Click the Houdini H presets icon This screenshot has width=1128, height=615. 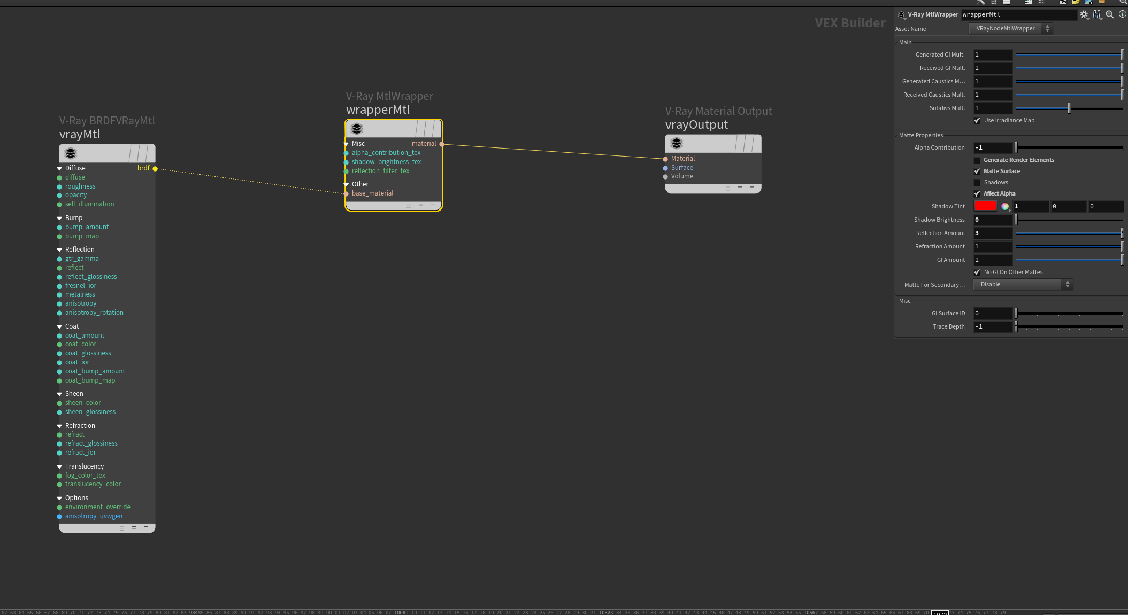(1097, 14)
